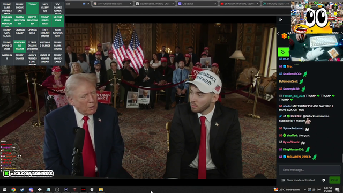Change the ENG input language
The image size is (343, 193).
click(319, 189)
